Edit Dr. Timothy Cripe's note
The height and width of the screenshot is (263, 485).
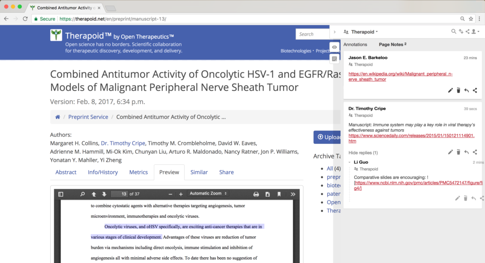450,152
